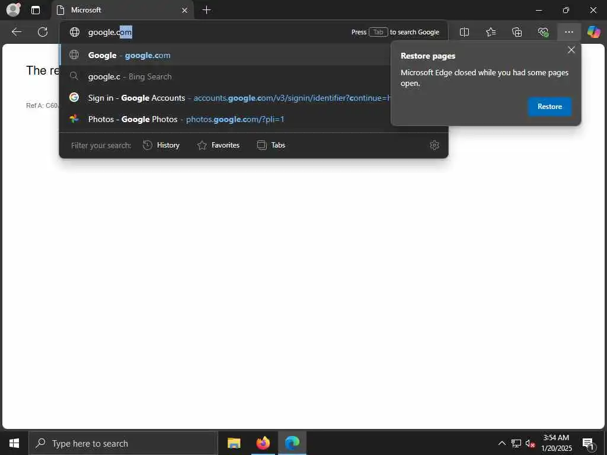Open the Collections icon
The image size is (607, 455).
click(x=517, y=32)
